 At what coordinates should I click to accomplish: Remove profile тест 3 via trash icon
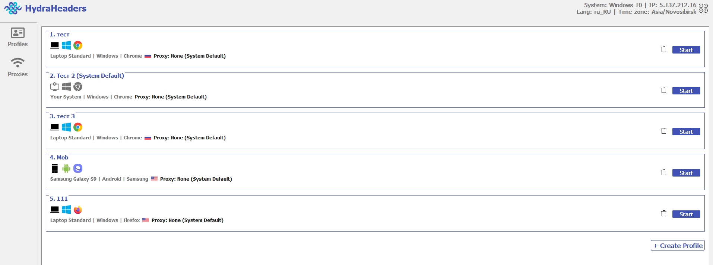663,131
